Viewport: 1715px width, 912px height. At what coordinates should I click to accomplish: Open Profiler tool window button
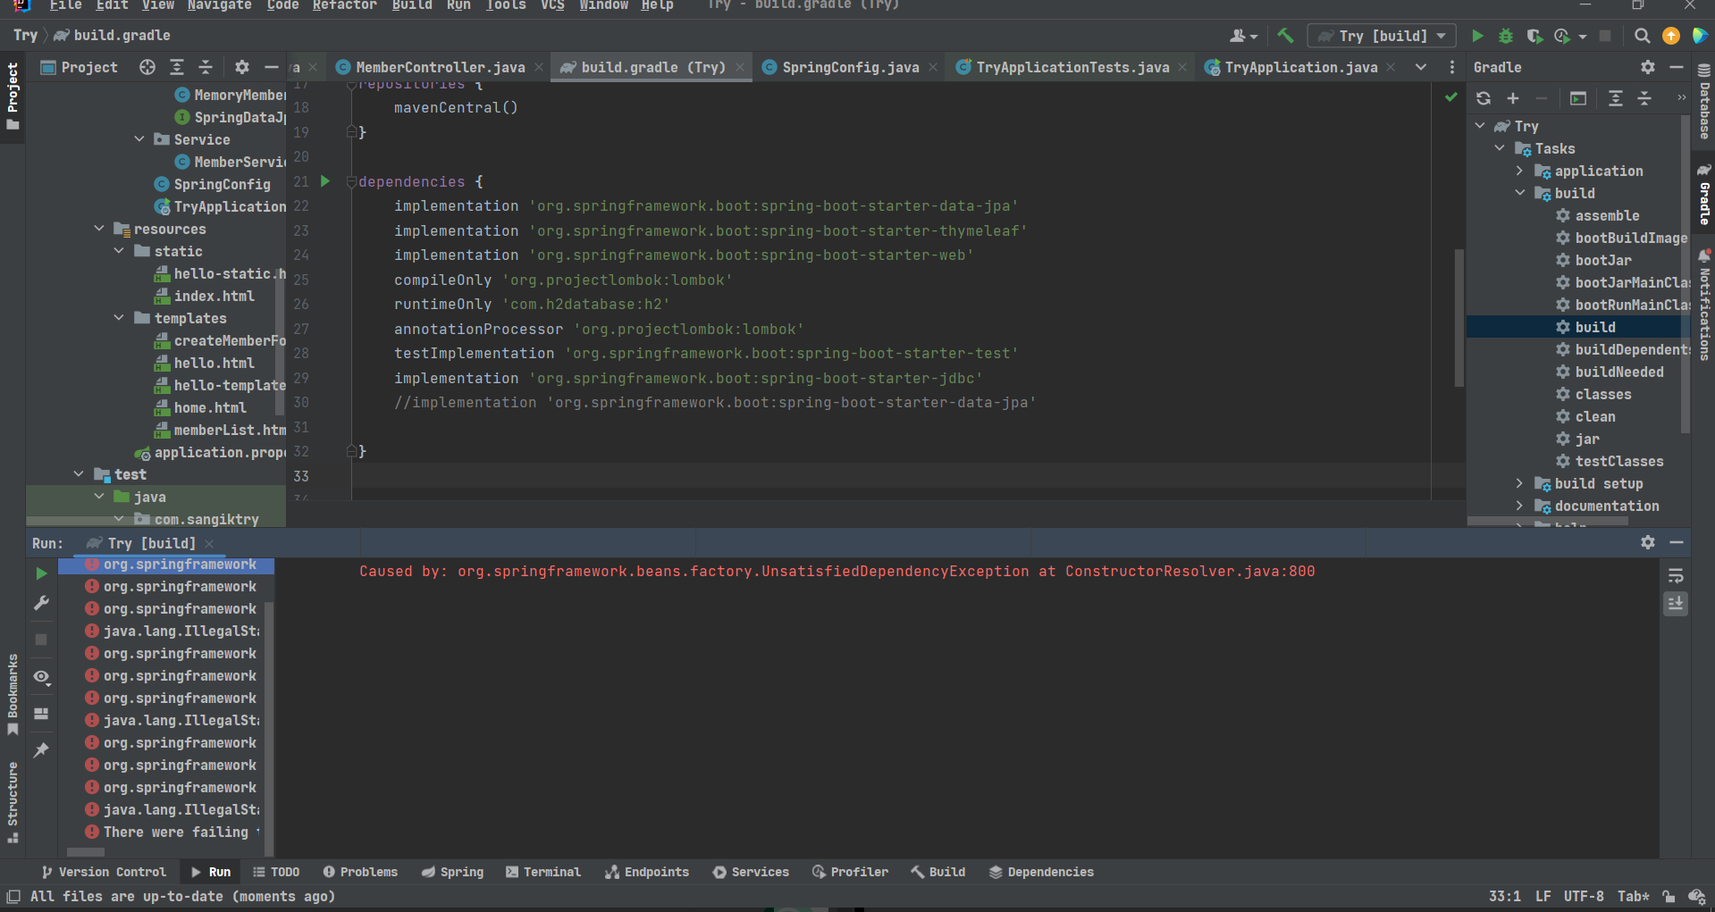[850, 872]
